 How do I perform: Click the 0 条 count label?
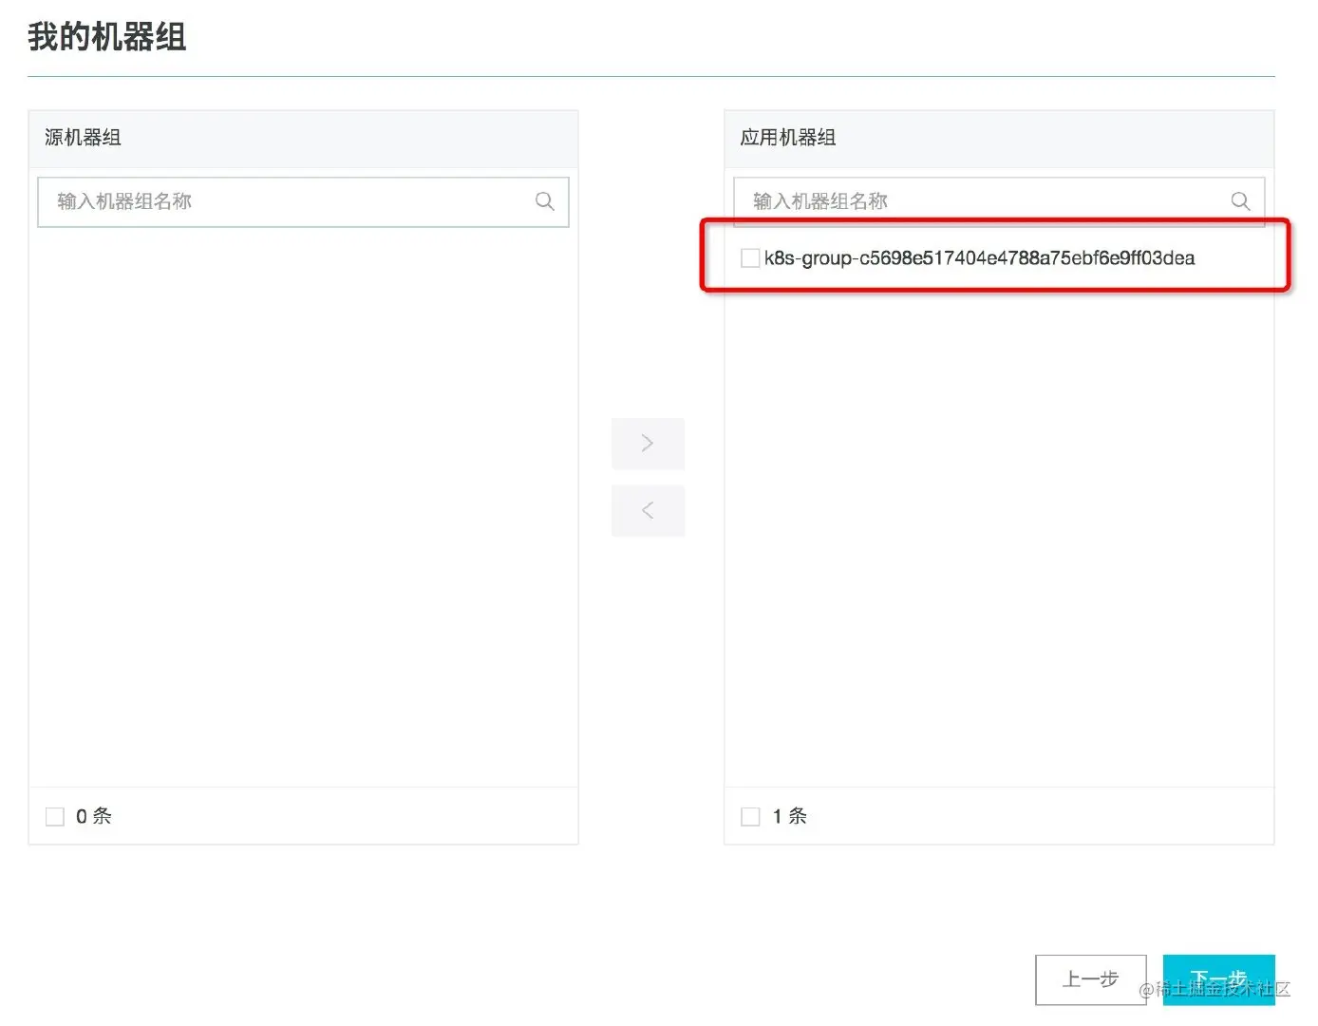tap(94, 816)
